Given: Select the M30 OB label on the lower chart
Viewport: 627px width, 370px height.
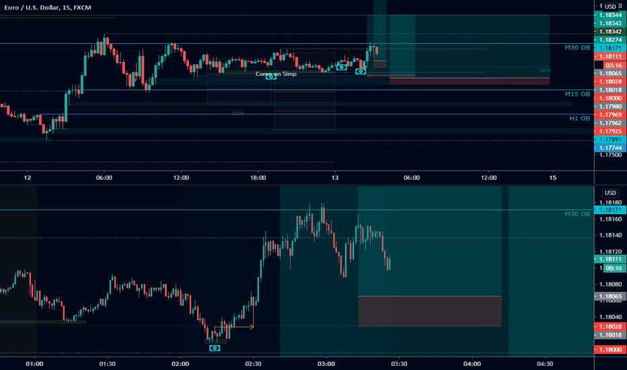Looking at the screenshot, I should click(577, 214).
